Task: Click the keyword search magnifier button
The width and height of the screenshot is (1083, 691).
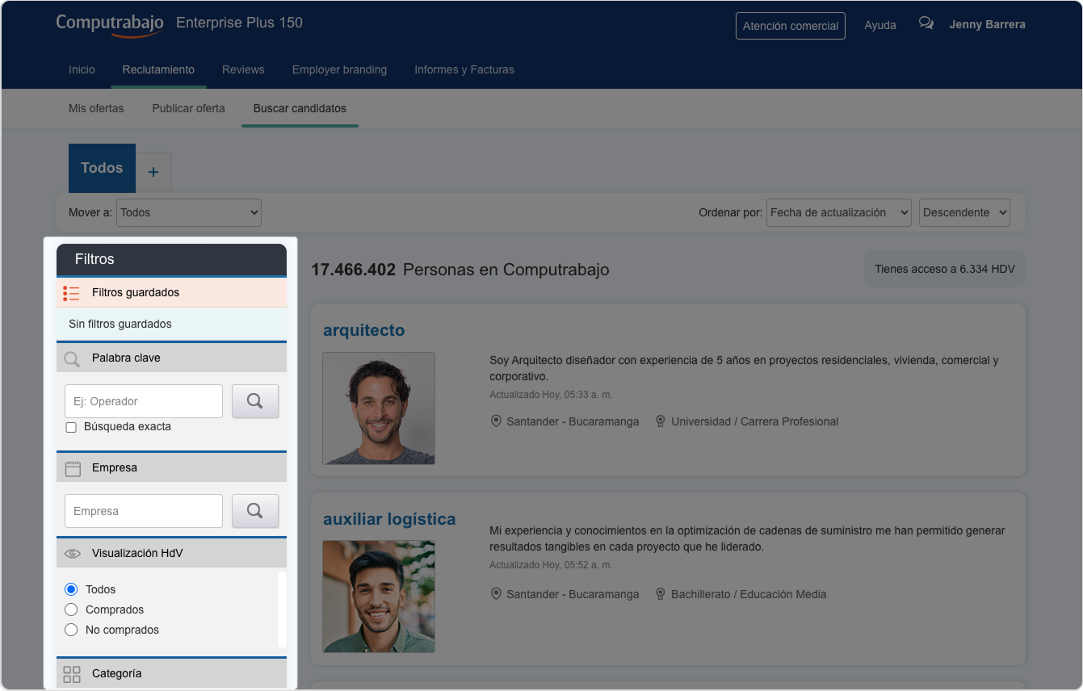Action: click(x=255, y=401)
